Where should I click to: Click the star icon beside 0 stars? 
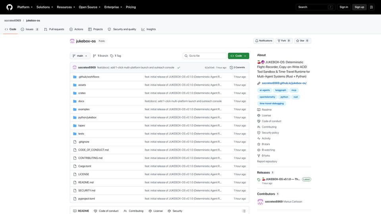pyautogui.click(x=259, y=144)
